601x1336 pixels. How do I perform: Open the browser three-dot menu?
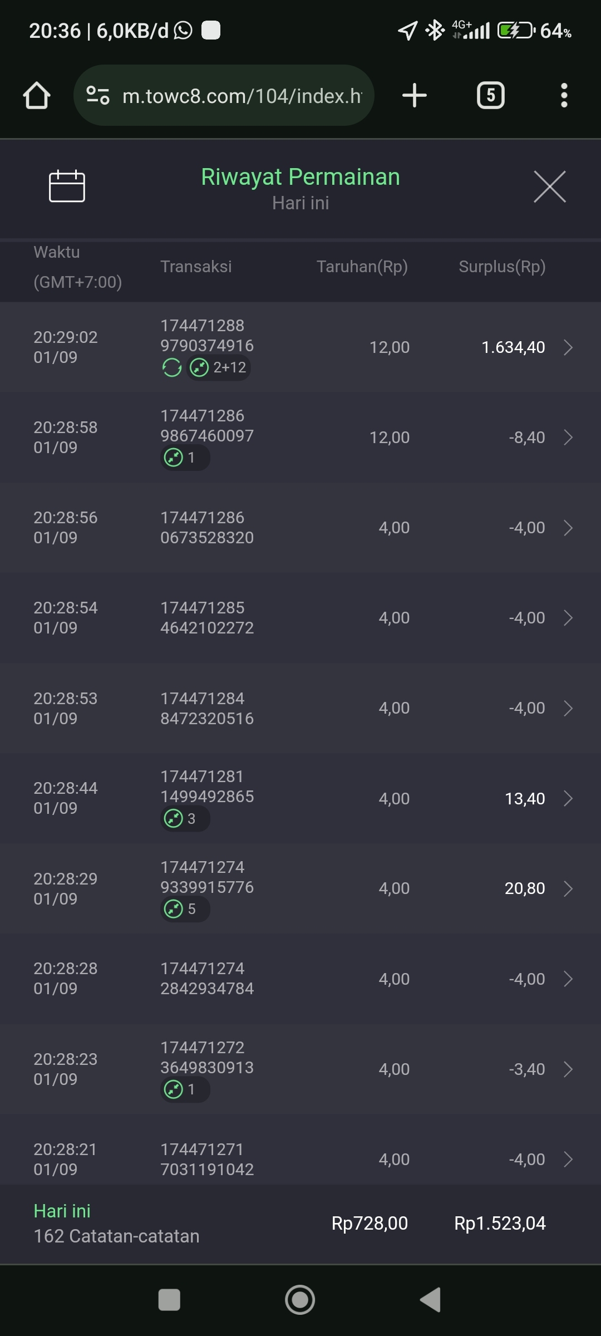564,95
